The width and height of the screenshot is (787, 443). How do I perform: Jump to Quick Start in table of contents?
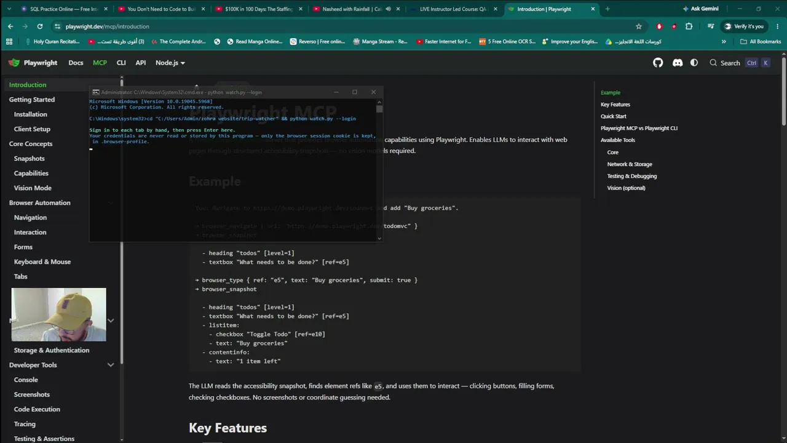pos(614,116)
